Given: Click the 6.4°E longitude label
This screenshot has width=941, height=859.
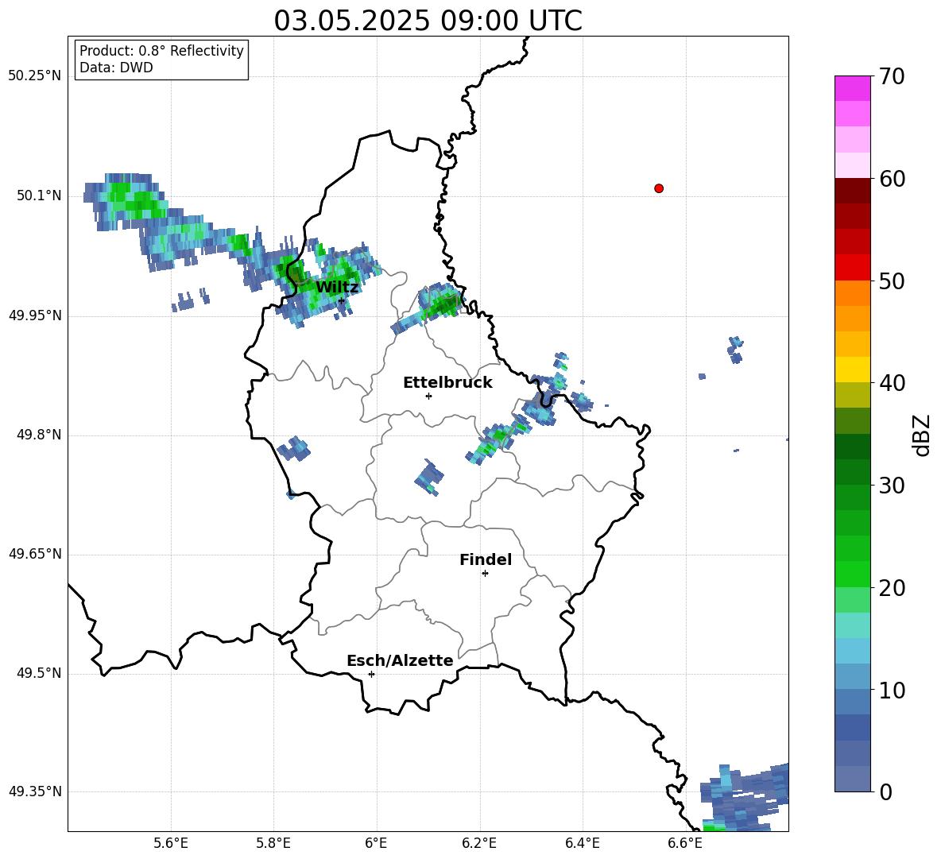Looking at the screenshot, I should point(582,843).
